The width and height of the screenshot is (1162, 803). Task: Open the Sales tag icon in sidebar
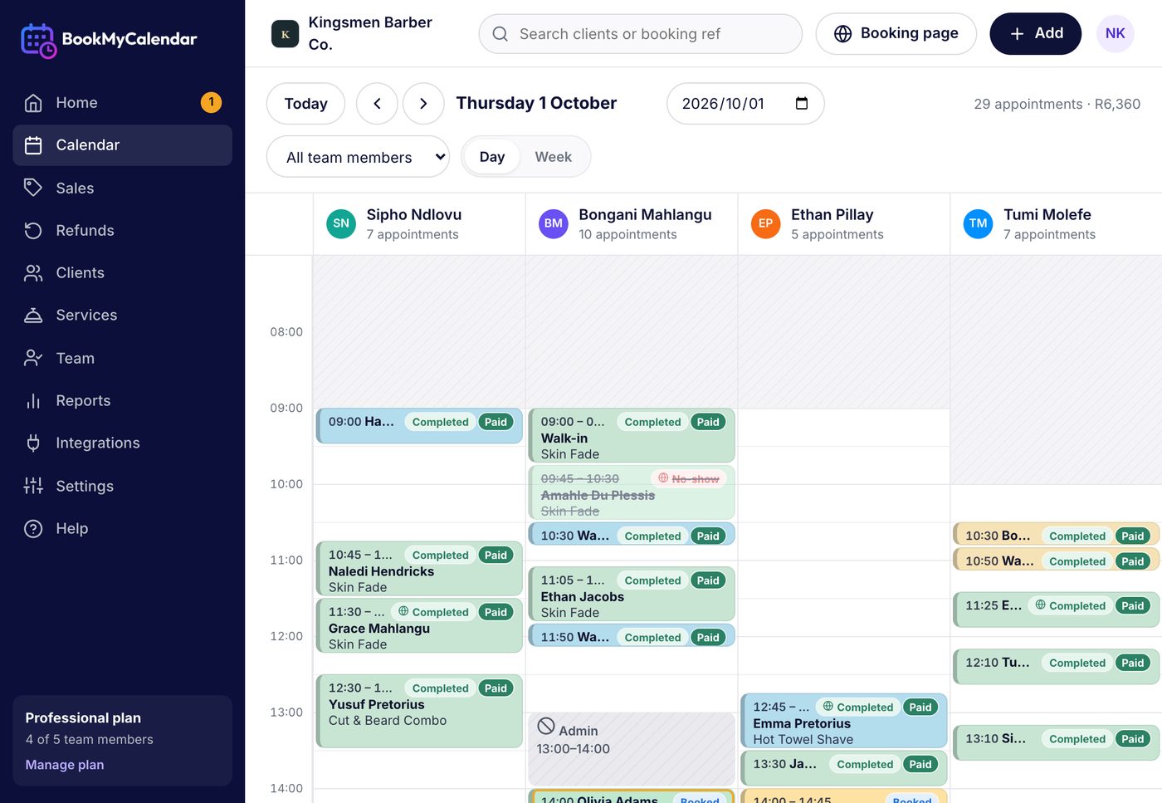33,188
